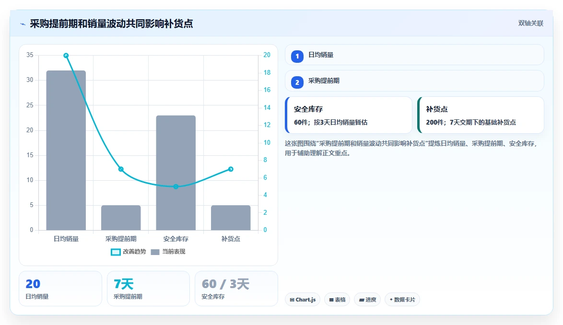Viewport: 563px width, 325px height.
Task: Open the 日均销量 step row
Action: pos(414,55)
